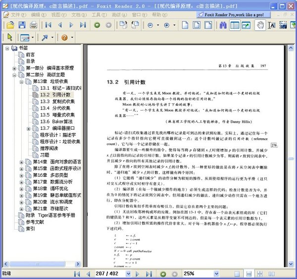Open the 文件(F) menu
Viewport: 297px width, 279px height.
click(x=18, y=15)
